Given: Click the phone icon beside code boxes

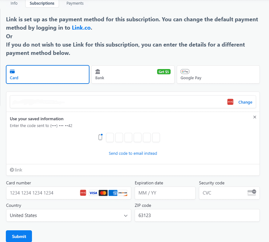Looking at the screenshot, I should 100,137.
